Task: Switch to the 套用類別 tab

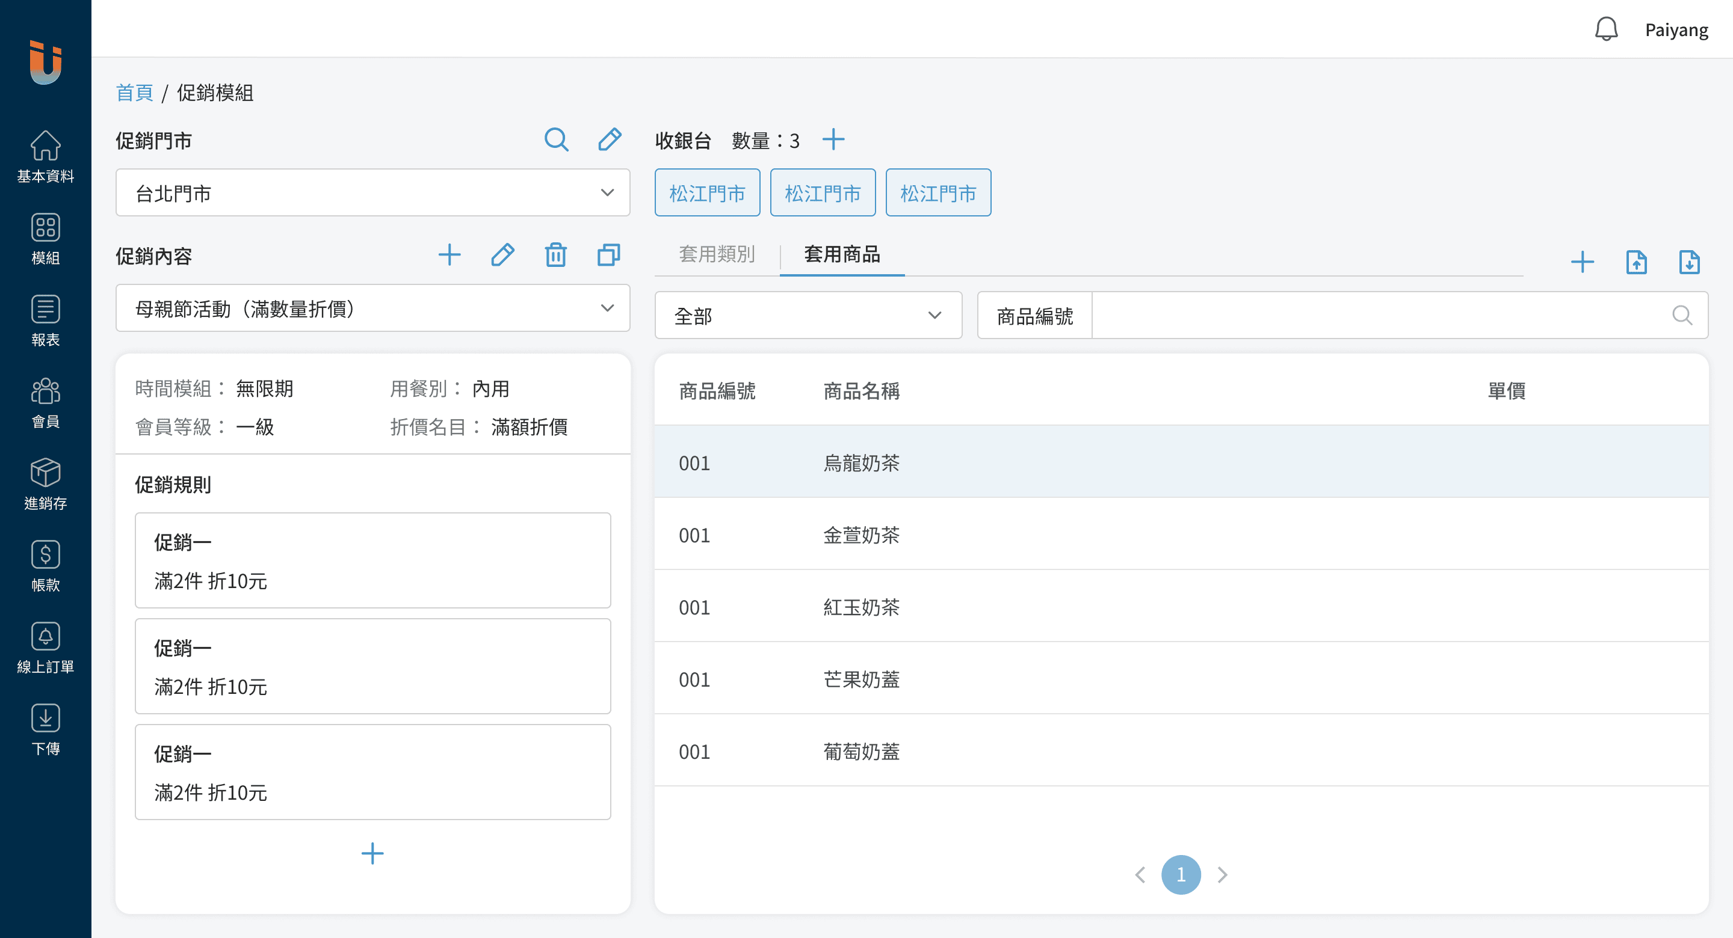Action: pyautogui.click(x=717, y=254)
